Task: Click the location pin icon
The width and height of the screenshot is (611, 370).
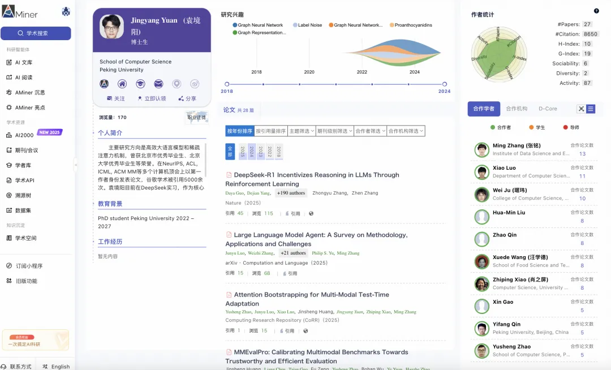Action: pyautogui.click(x=175, y=84)
